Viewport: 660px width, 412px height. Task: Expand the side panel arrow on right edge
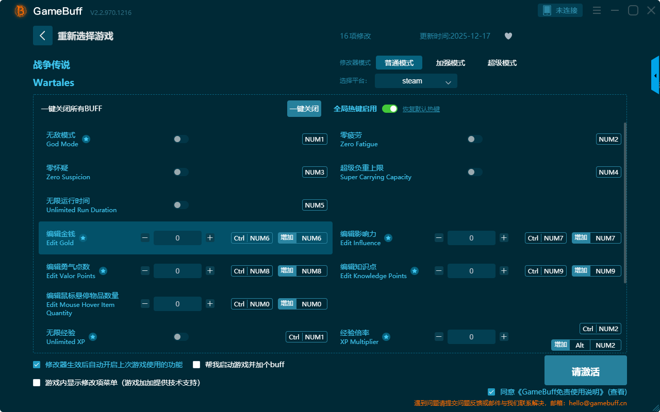pos(655,76)
